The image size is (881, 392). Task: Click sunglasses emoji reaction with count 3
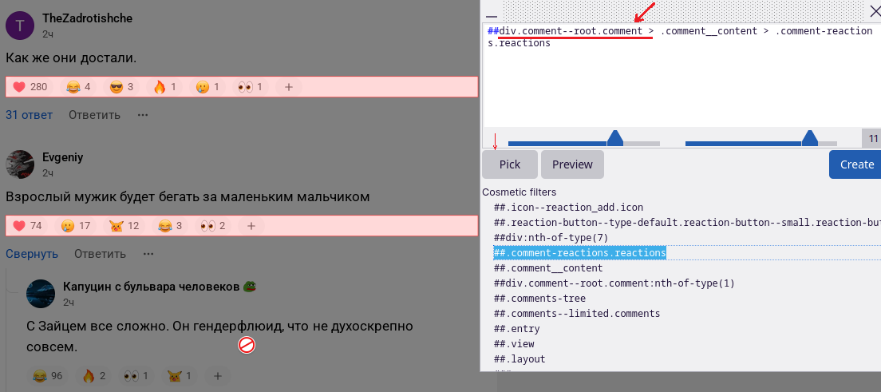pos(121,87)
